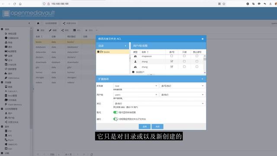The width and height of the screenshot is (277, 156).
Task: Open Network item in the sidebar
Action: pos(9,42)
